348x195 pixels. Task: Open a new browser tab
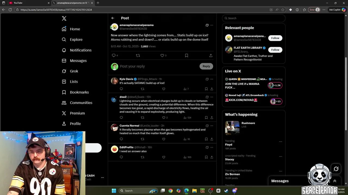click(x=98, y=3)
